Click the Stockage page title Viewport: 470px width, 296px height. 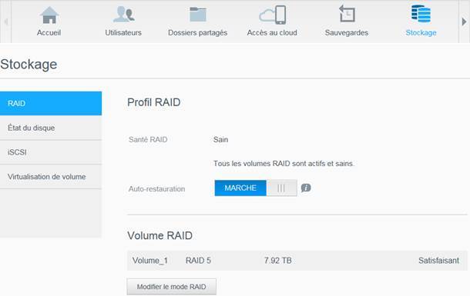tap(29, 65)
